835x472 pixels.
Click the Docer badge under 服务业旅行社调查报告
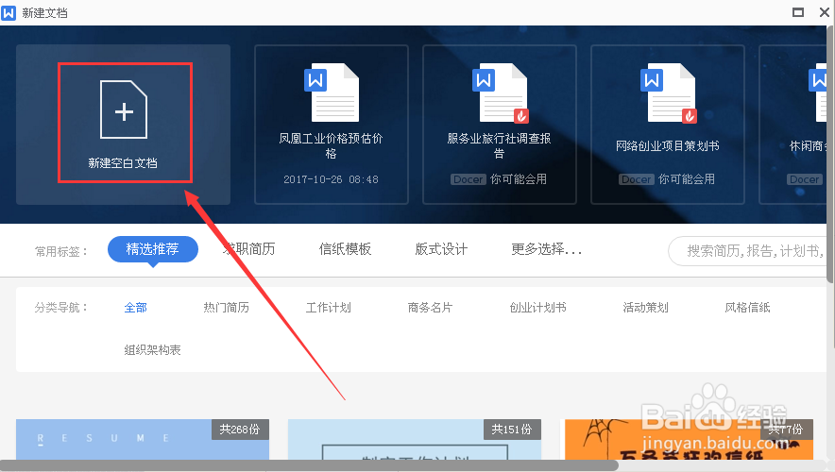(x=469, y=179)
